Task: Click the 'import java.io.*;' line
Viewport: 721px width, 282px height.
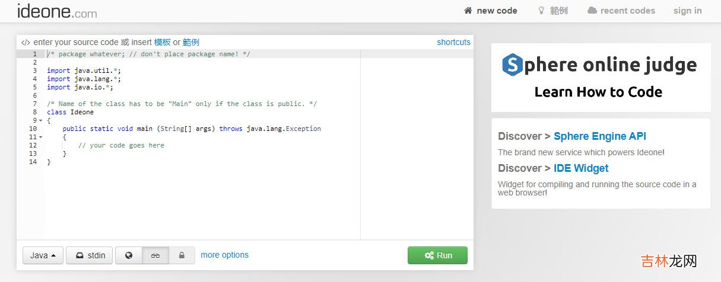Action: pos(80,87)
